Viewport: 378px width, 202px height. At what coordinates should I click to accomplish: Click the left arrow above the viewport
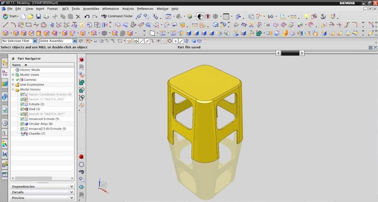coord(278,53)
